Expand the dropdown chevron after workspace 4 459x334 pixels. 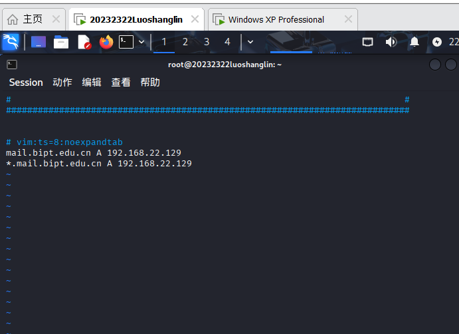[x=250, y=42]
